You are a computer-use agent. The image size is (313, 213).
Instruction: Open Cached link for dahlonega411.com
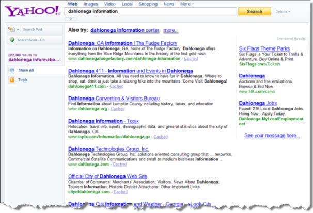pos(116,86)
